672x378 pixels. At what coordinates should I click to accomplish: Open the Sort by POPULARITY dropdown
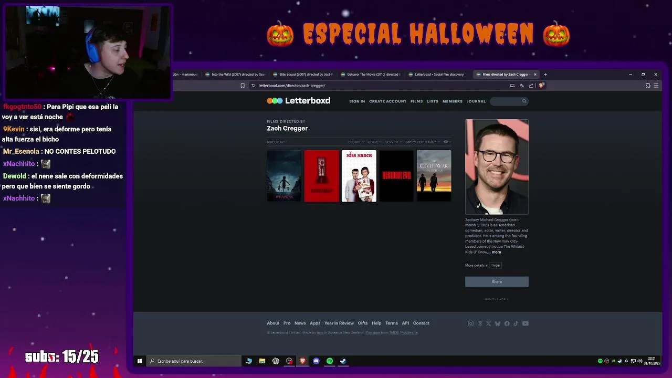(x=423, y=142)
